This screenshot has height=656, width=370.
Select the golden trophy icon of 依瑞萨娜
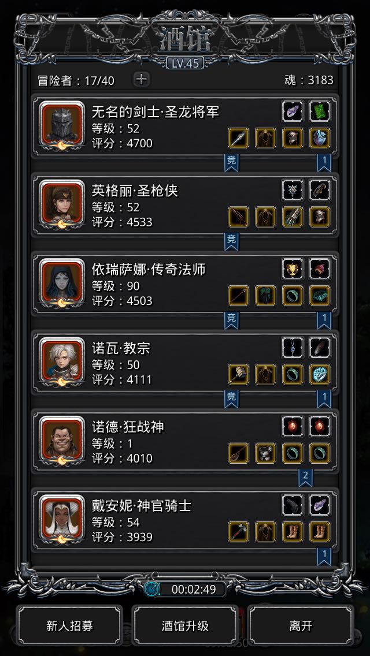[x=293, y=269]
